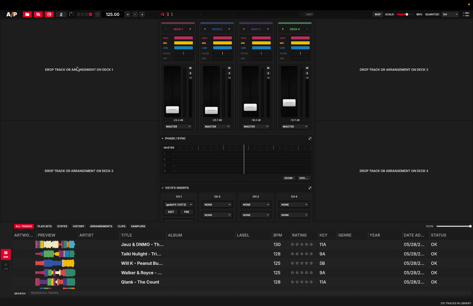Click fourth rating star for Walker & Royce track
473x306 pixels.
[x=306, y=273]
